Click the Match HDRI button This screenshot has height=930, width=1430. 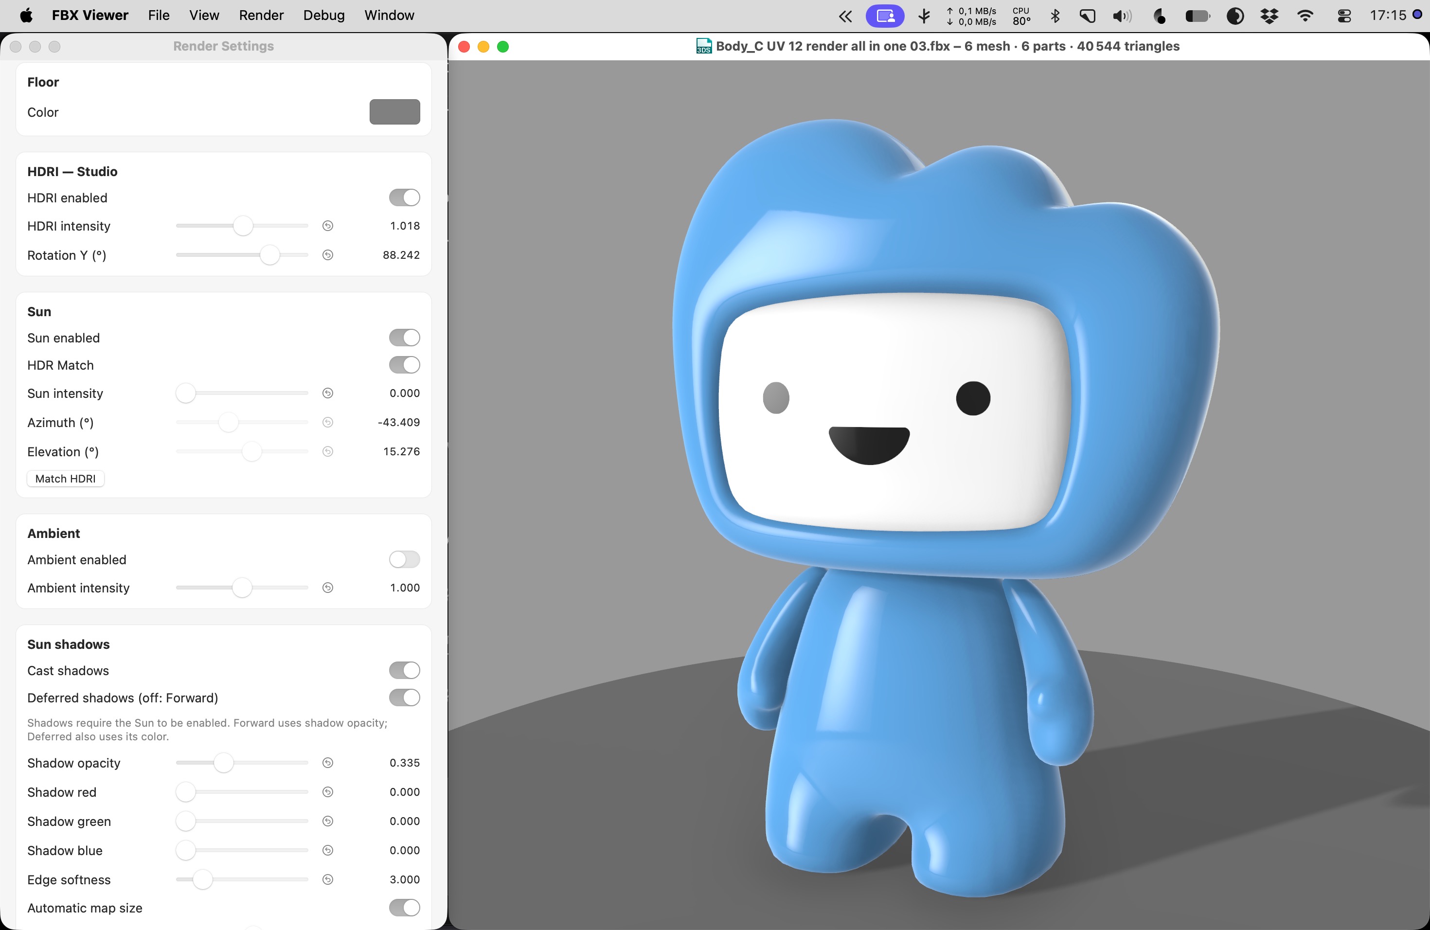point(66,479)
